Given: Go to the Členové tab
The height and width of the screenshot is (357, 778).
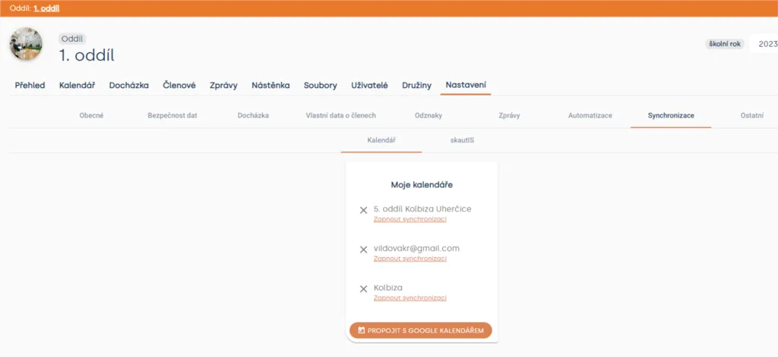Looking at the screenshot, I should tap(179, 85).
